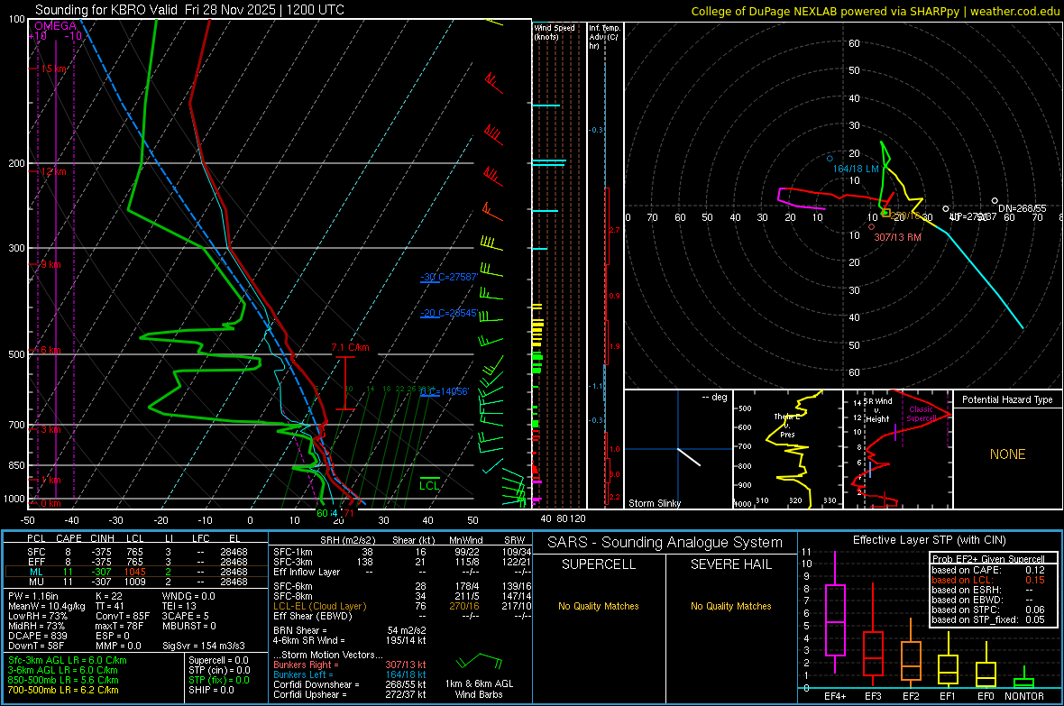This screenshot has height=706, width=1064.
Task: Select the 15 km height marker
Action: coord(54,69)
